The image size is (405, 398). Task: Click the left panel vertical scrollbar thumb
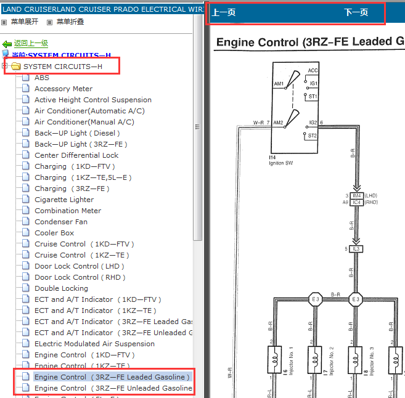click(x=198, y=127)
